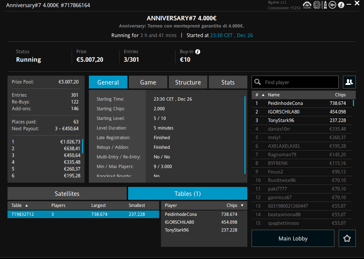
Task: Sort tables by Table column arrow
Action: (26, 205)
